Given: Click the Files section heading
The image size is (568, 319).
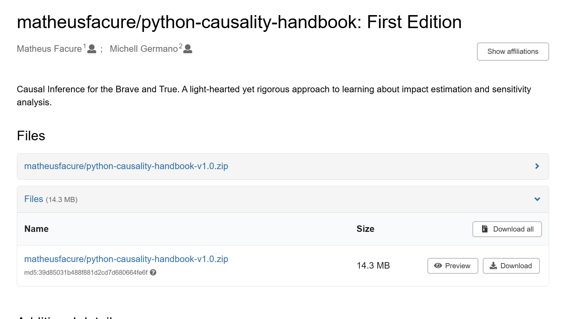Looking at the screenshot, I should tap(31, 136).
